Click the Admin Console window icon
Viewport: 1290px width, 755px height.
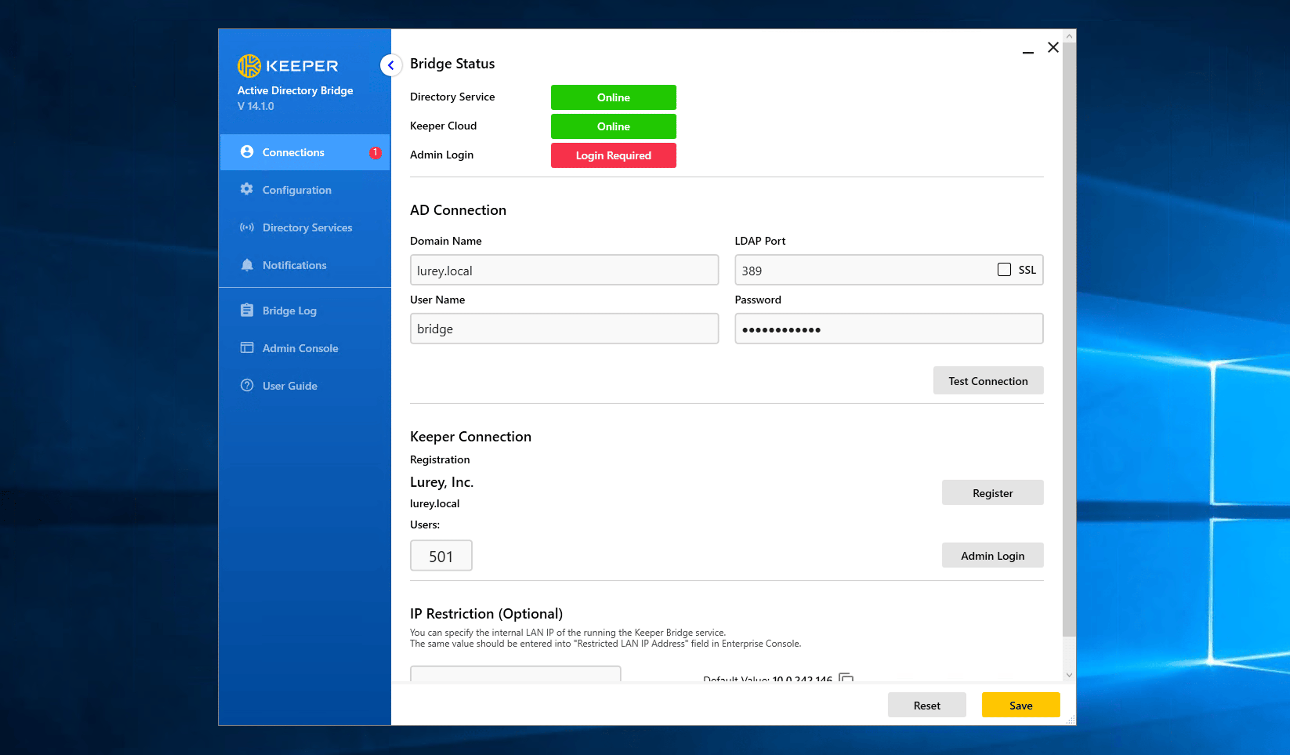pyautogui.click(x=247, y=348)
